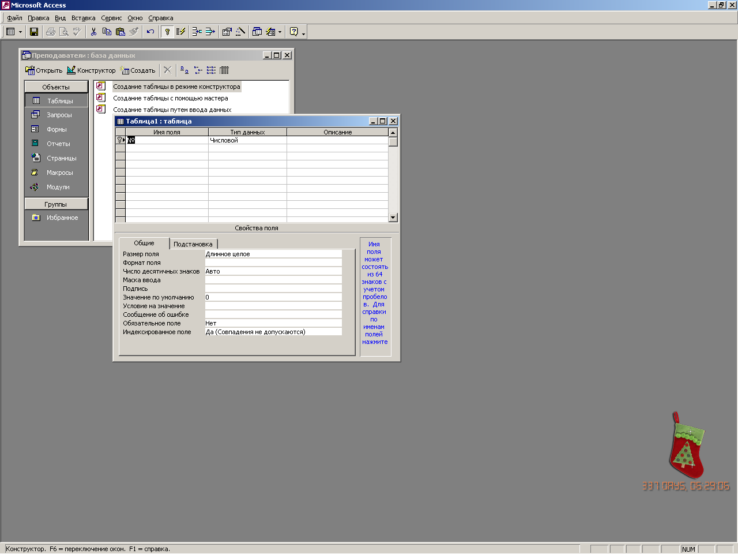Screen dimensions: 738x554
Task: Select Запросы in objects list
Action: tap(57, 115)
